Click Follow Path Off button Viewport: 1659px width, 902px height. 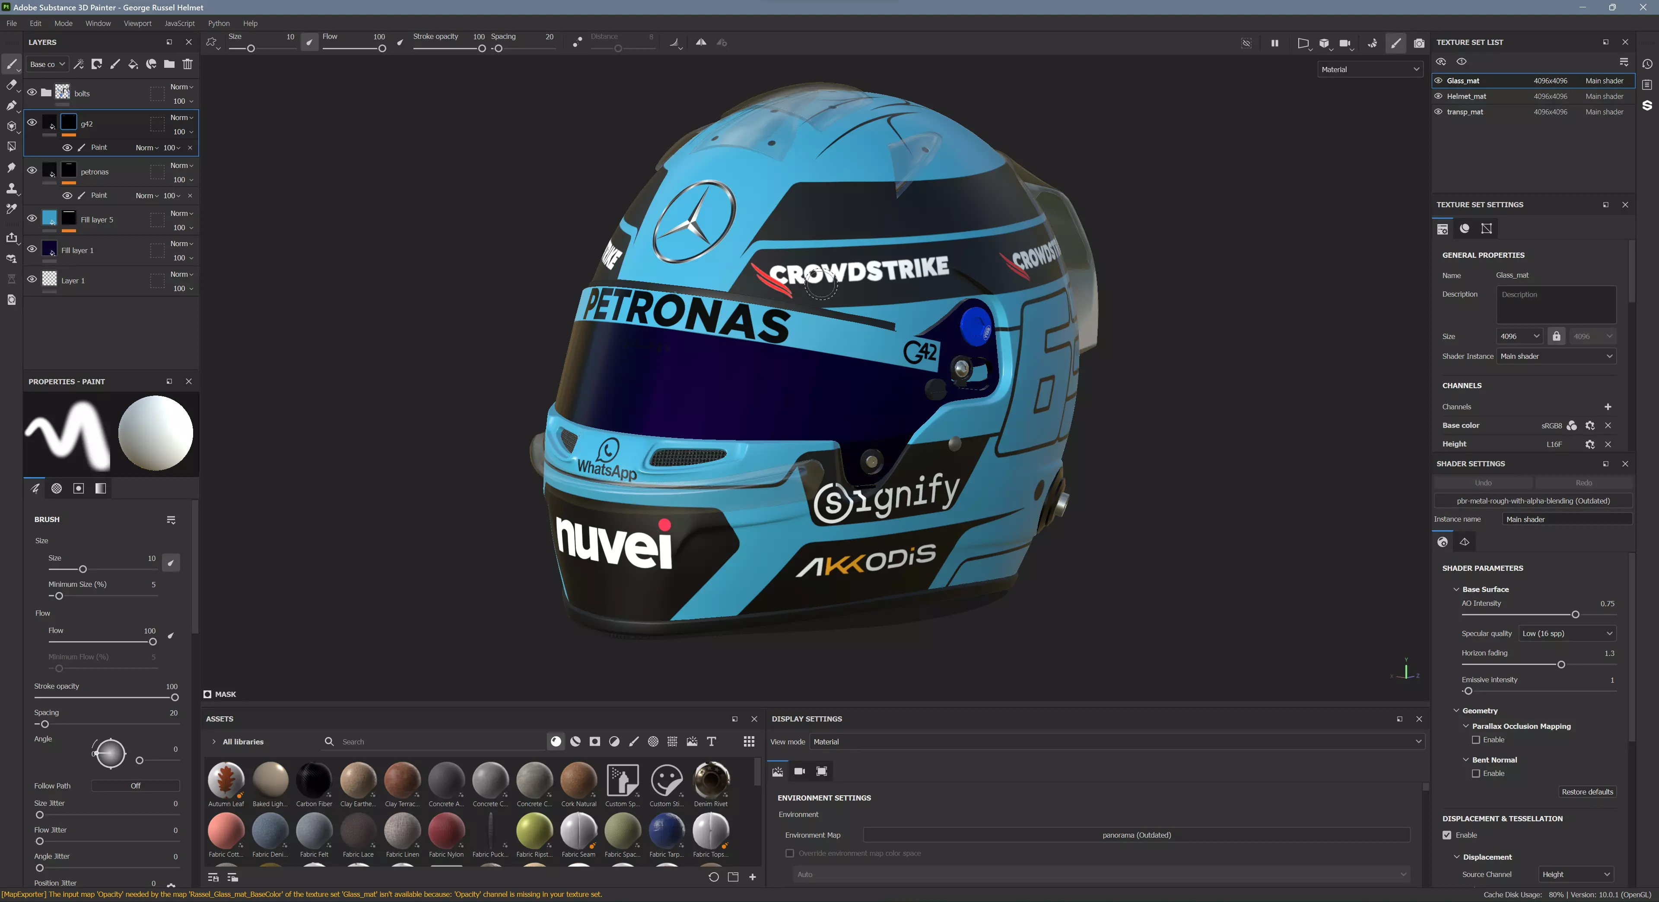point(135,786)
